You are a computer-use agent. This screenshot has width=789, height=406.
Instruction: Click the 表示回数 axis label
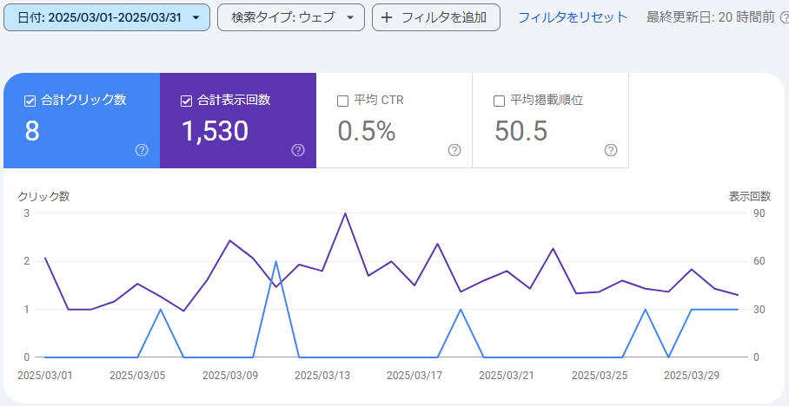point(750,196)
